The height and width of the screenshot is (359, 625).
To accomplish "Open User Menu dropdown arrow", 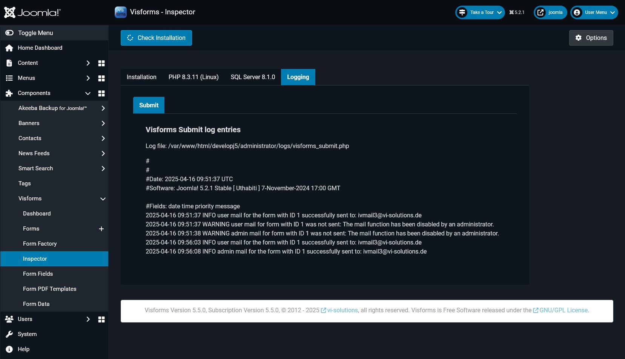I will 613,12.
